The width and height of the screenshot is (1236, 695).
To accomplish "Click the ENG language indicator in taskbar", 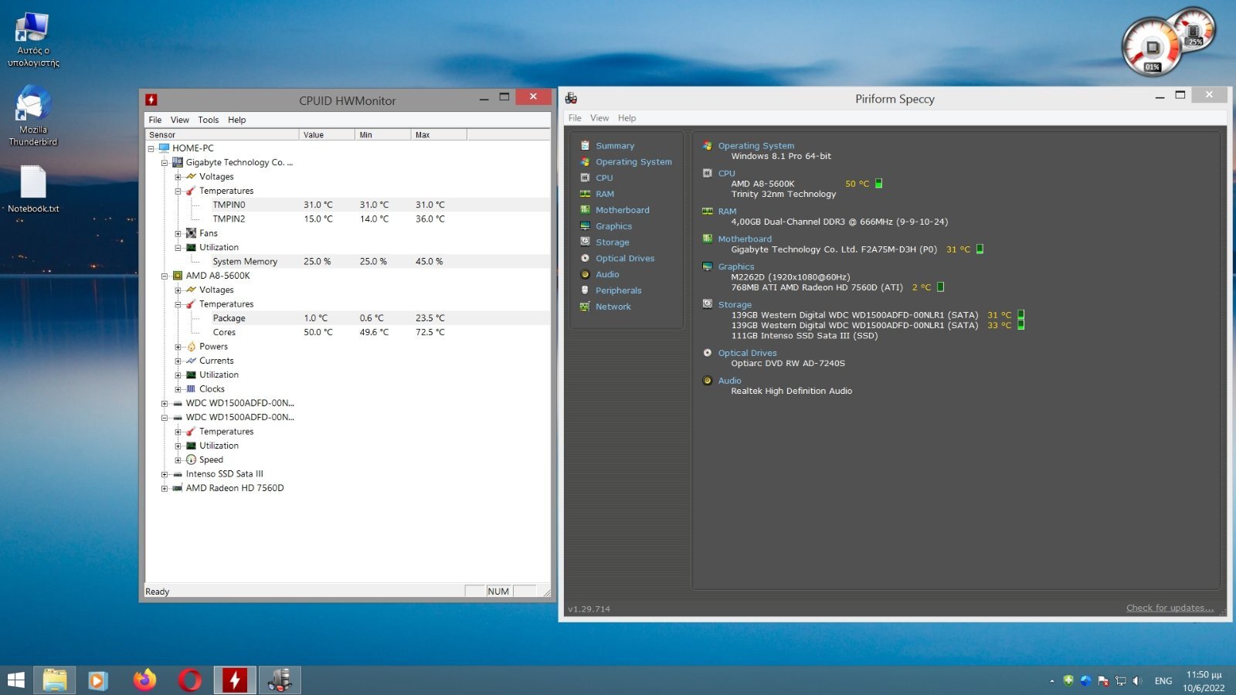I will point(1163,681).
